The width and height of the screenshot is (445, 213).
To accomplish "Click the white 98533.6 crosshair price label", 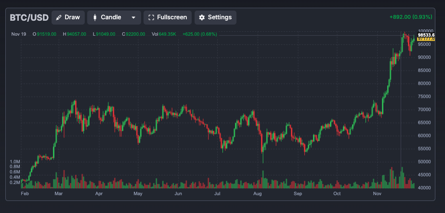I will pyautogui.click(x=426, y=35).
